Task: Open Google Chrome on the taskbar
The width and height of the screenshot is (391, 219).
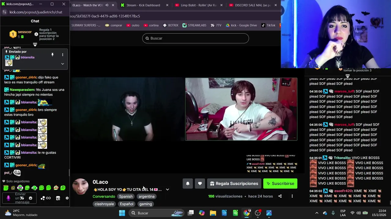Action: [x=247, y=213]
